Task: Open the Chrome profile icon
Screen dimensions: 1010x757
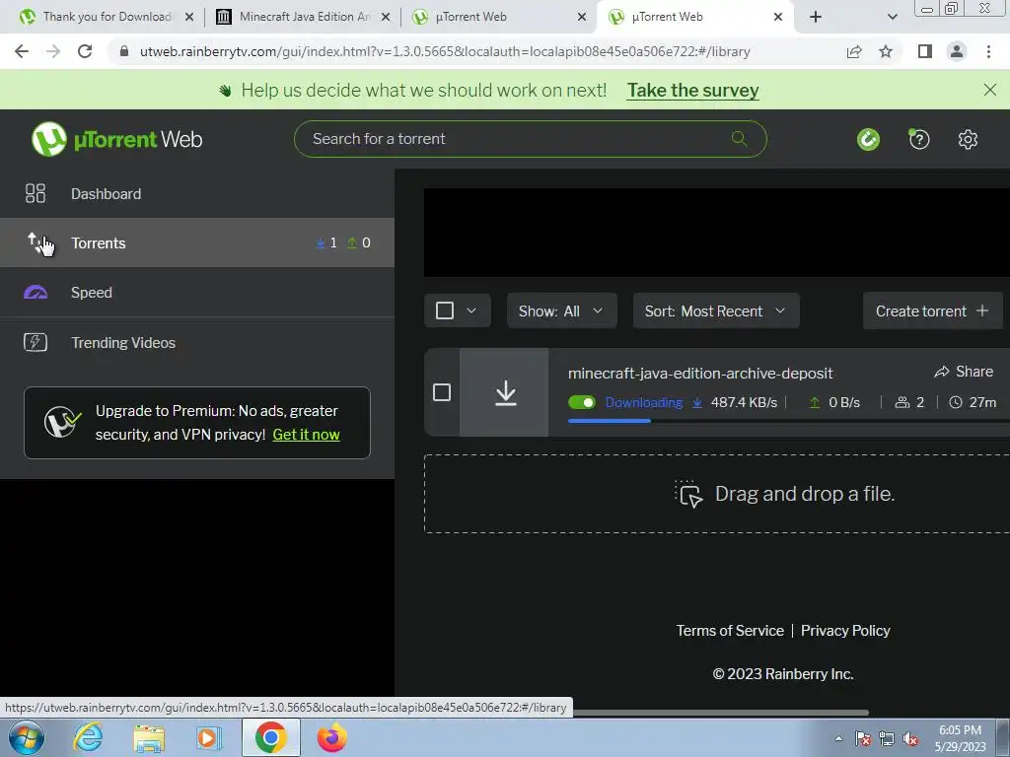Action: tap(957, 51)
